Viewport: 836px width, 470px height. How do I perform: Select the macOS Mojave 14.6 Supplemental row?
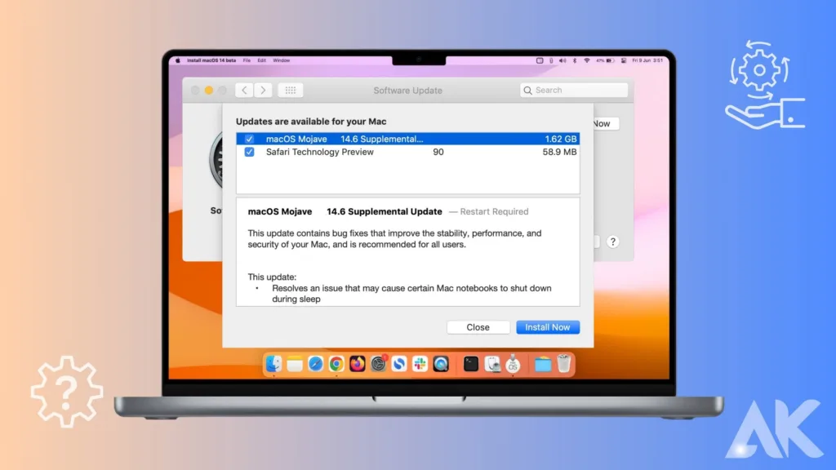click(x=408, y=139)
